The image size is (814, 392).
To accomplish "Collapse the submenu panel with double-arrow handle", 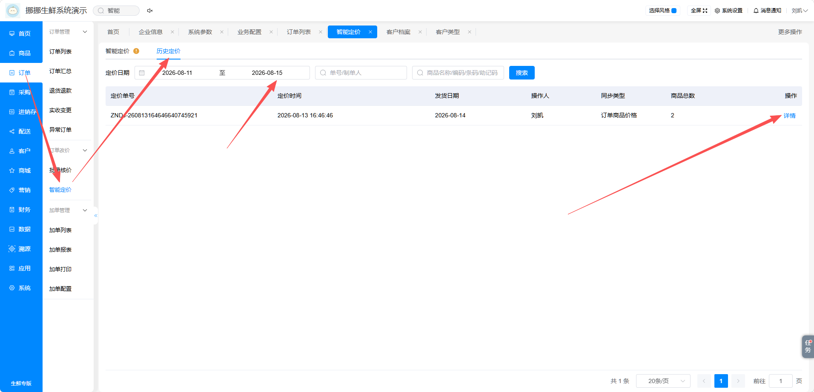I will (x=96, y=216).
